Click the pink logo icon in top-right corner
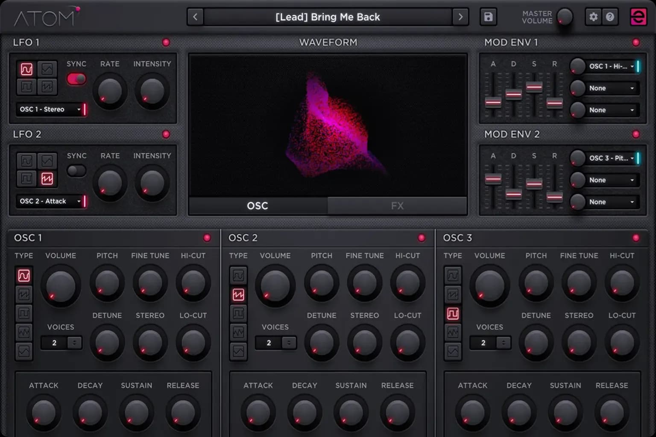This screenshot has height=437, width=656. point(638,17)
